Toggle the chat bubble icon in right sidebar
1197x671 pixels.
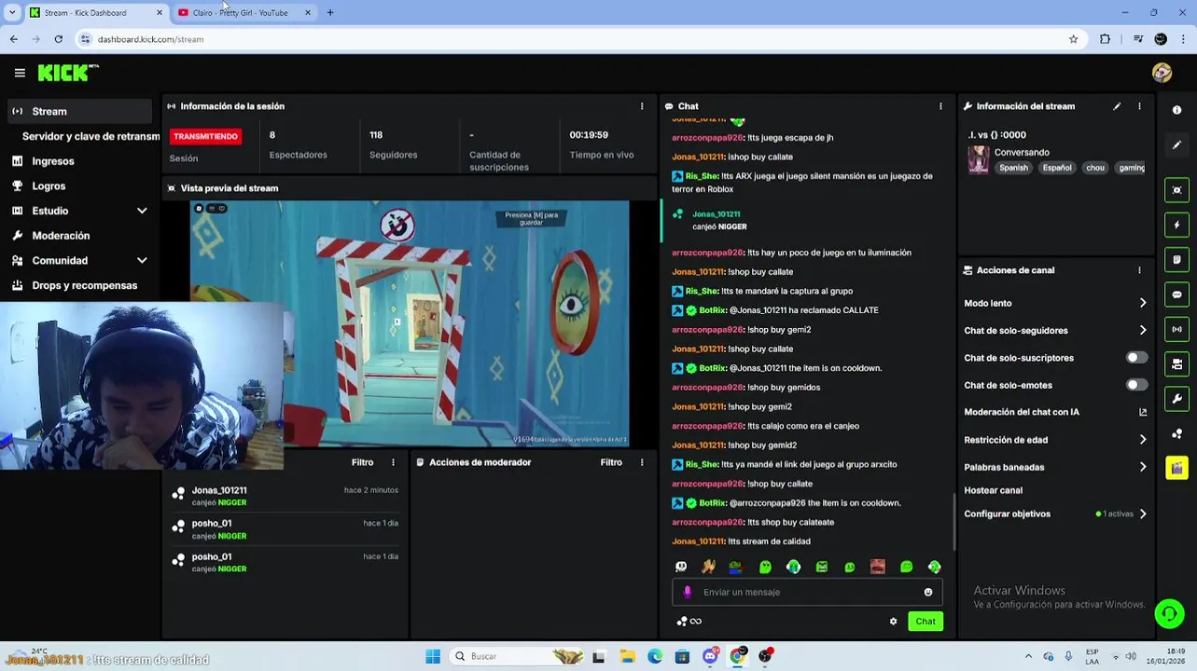[1176, 294]
